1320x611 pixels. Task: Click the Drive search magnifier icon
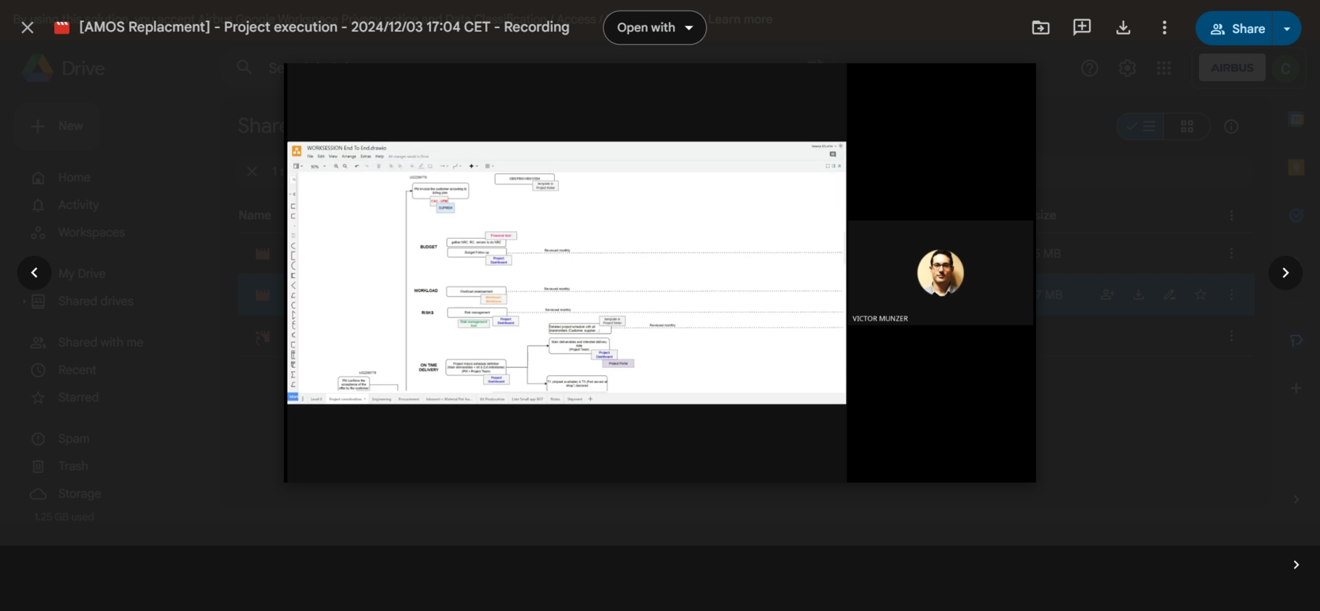click(244, 68)
